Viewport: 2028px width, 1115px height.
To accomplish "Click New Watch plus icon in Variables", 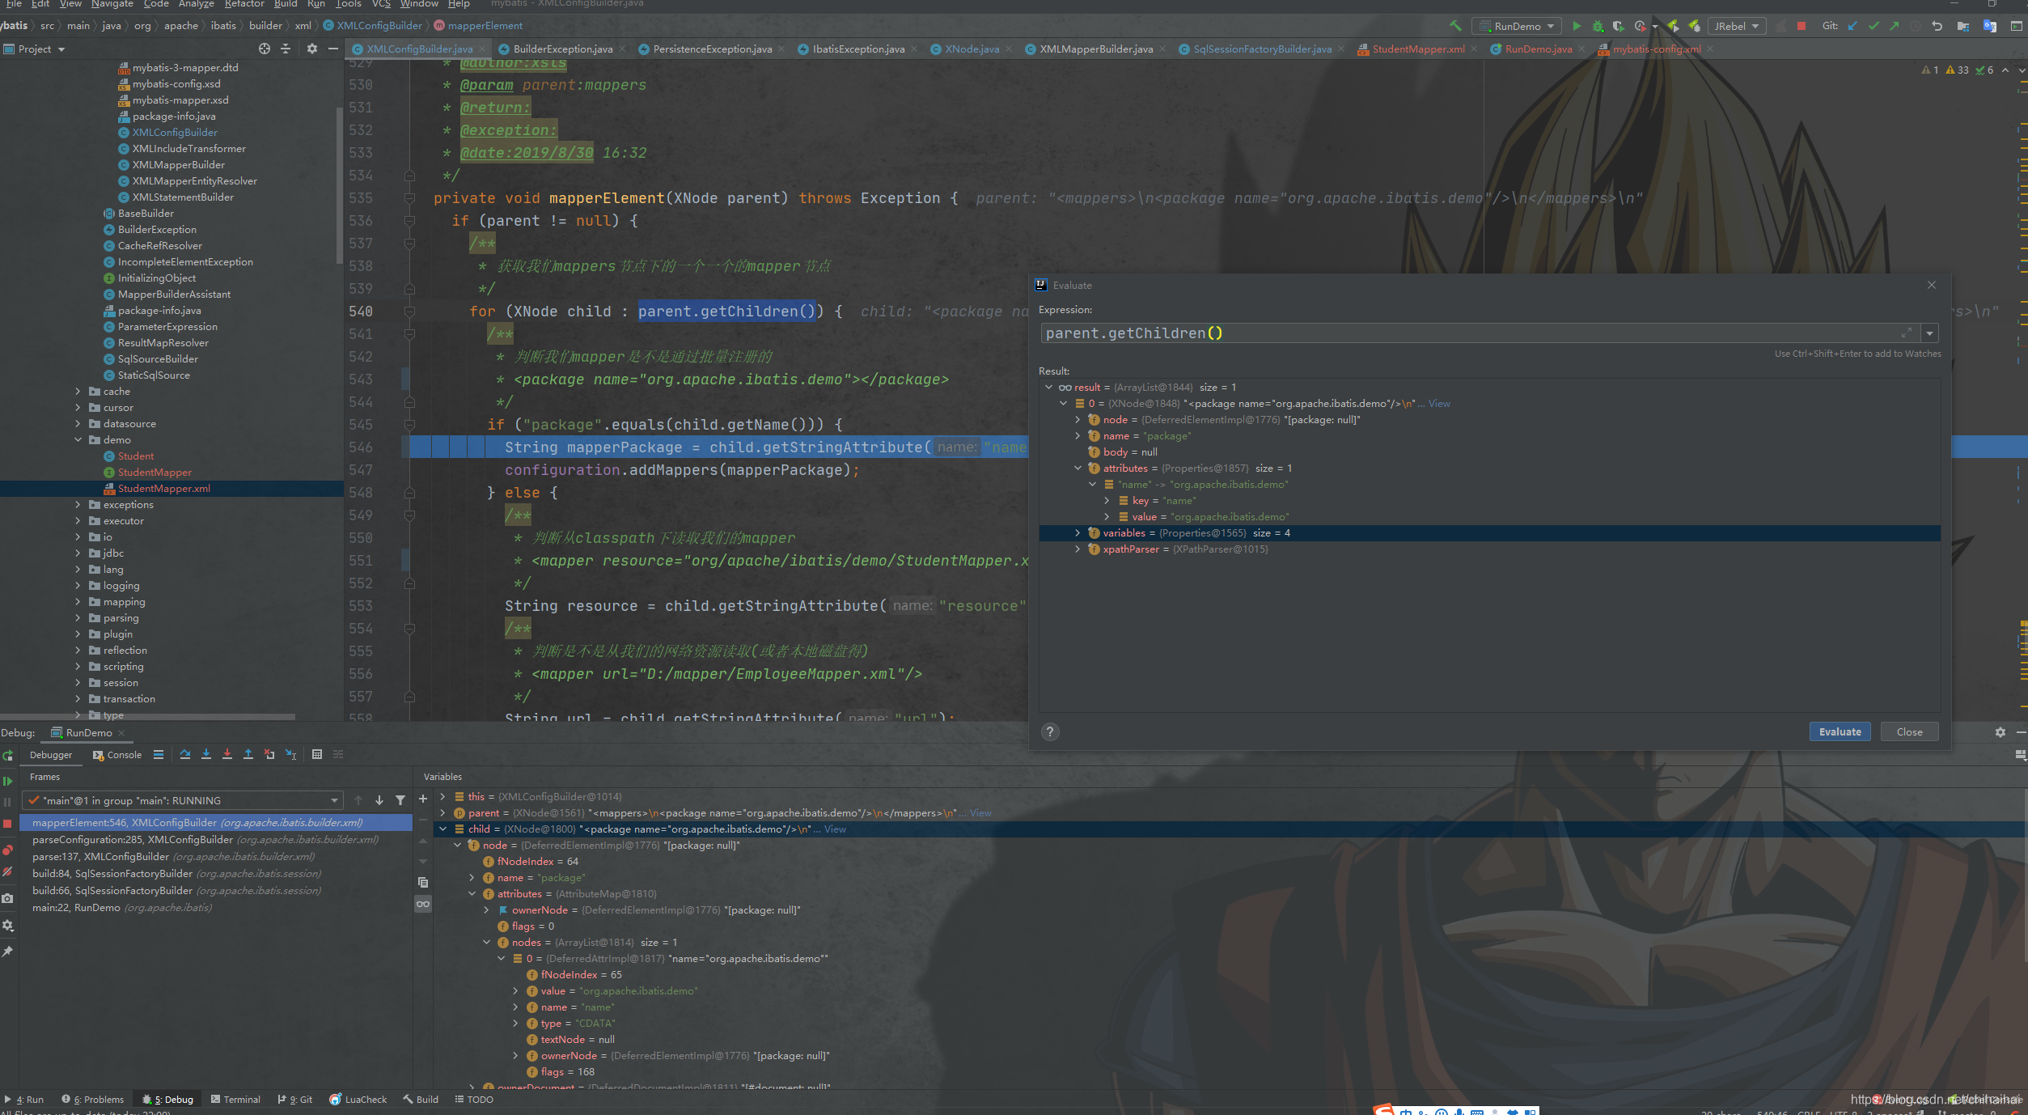I will coord(423,799).
